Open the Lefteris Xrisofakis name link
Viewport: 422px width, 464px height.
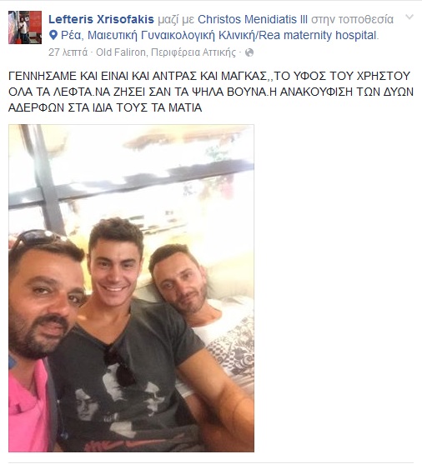point(101,19)
